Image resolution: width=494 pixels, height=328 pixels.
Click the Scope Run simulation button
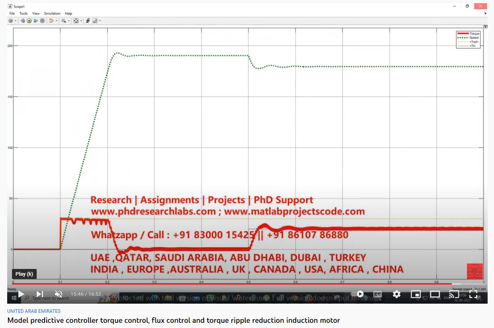coord(29,21)
